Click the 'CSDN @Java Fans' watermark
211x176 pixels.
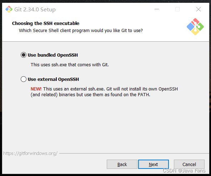tap(184, 171)
